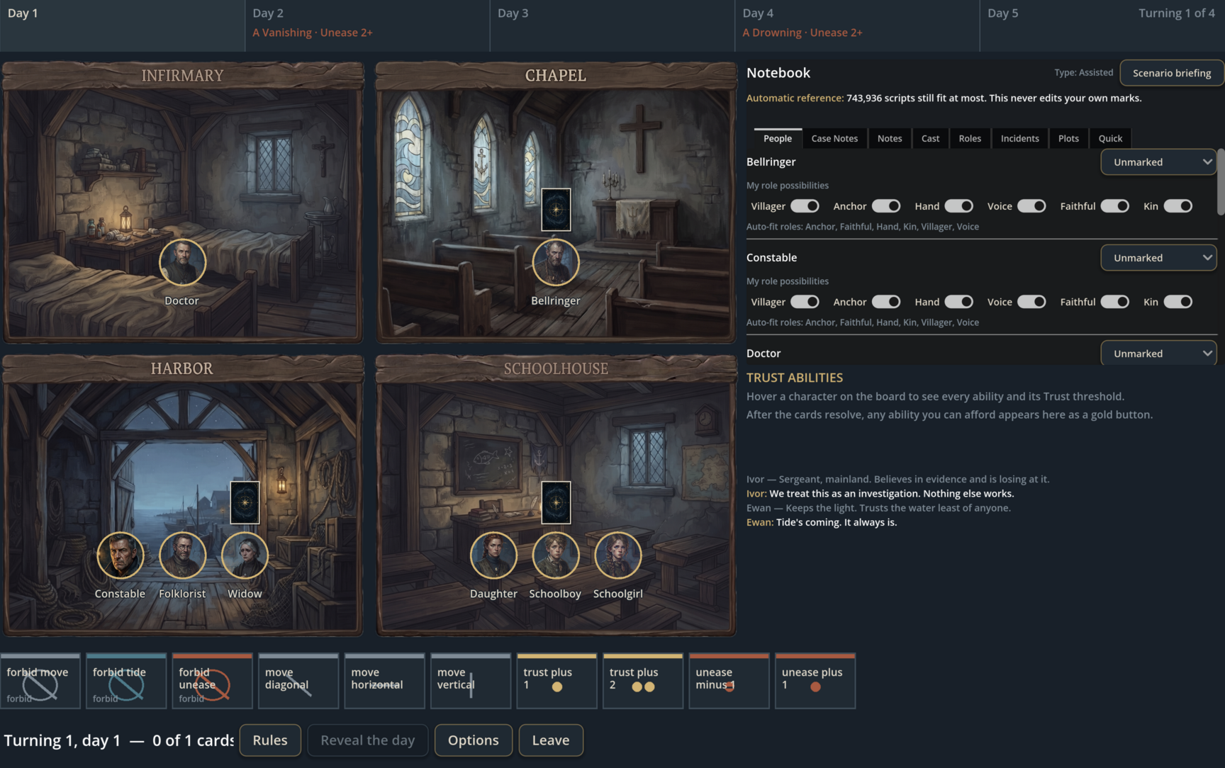Switch to the Quick tab
The width and height of the screenshot is (1225, 768).
click(1110, 138)
